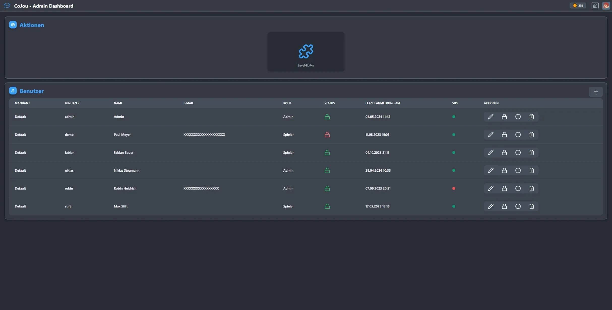This screenshot has height=310, width=612.
Task: Edit Robin Heidrich's user entry
Action: (x=491, y=188)
